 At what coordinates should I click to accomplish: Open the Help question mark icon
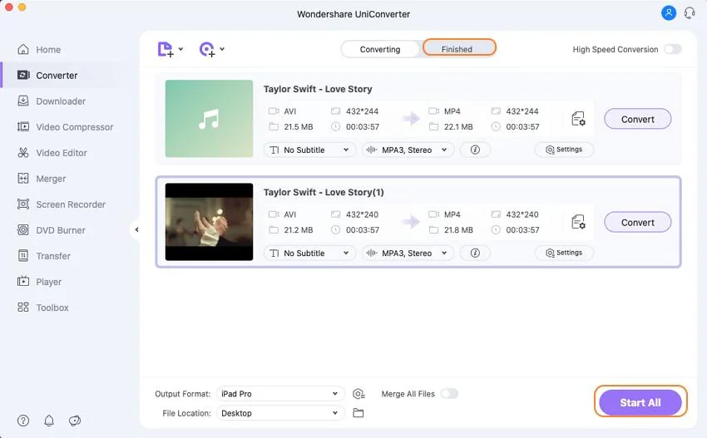(x=23, y=421)
